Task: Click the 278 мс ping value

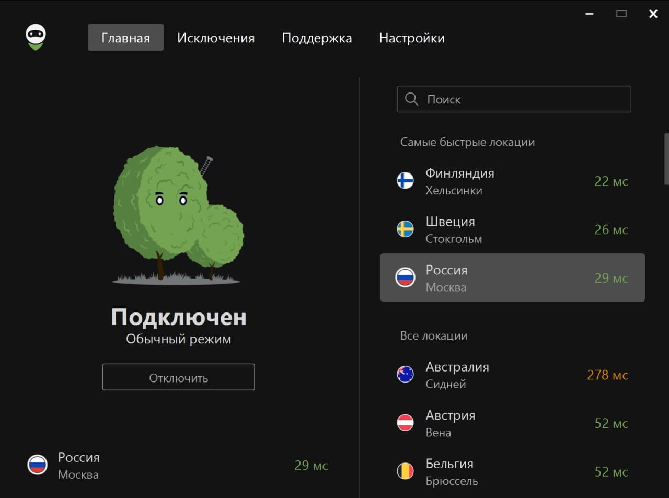Action: 607,375
